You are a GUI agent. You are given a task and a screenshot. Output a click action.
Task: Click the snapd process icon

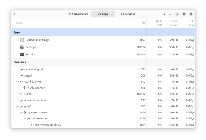(21, 75)
